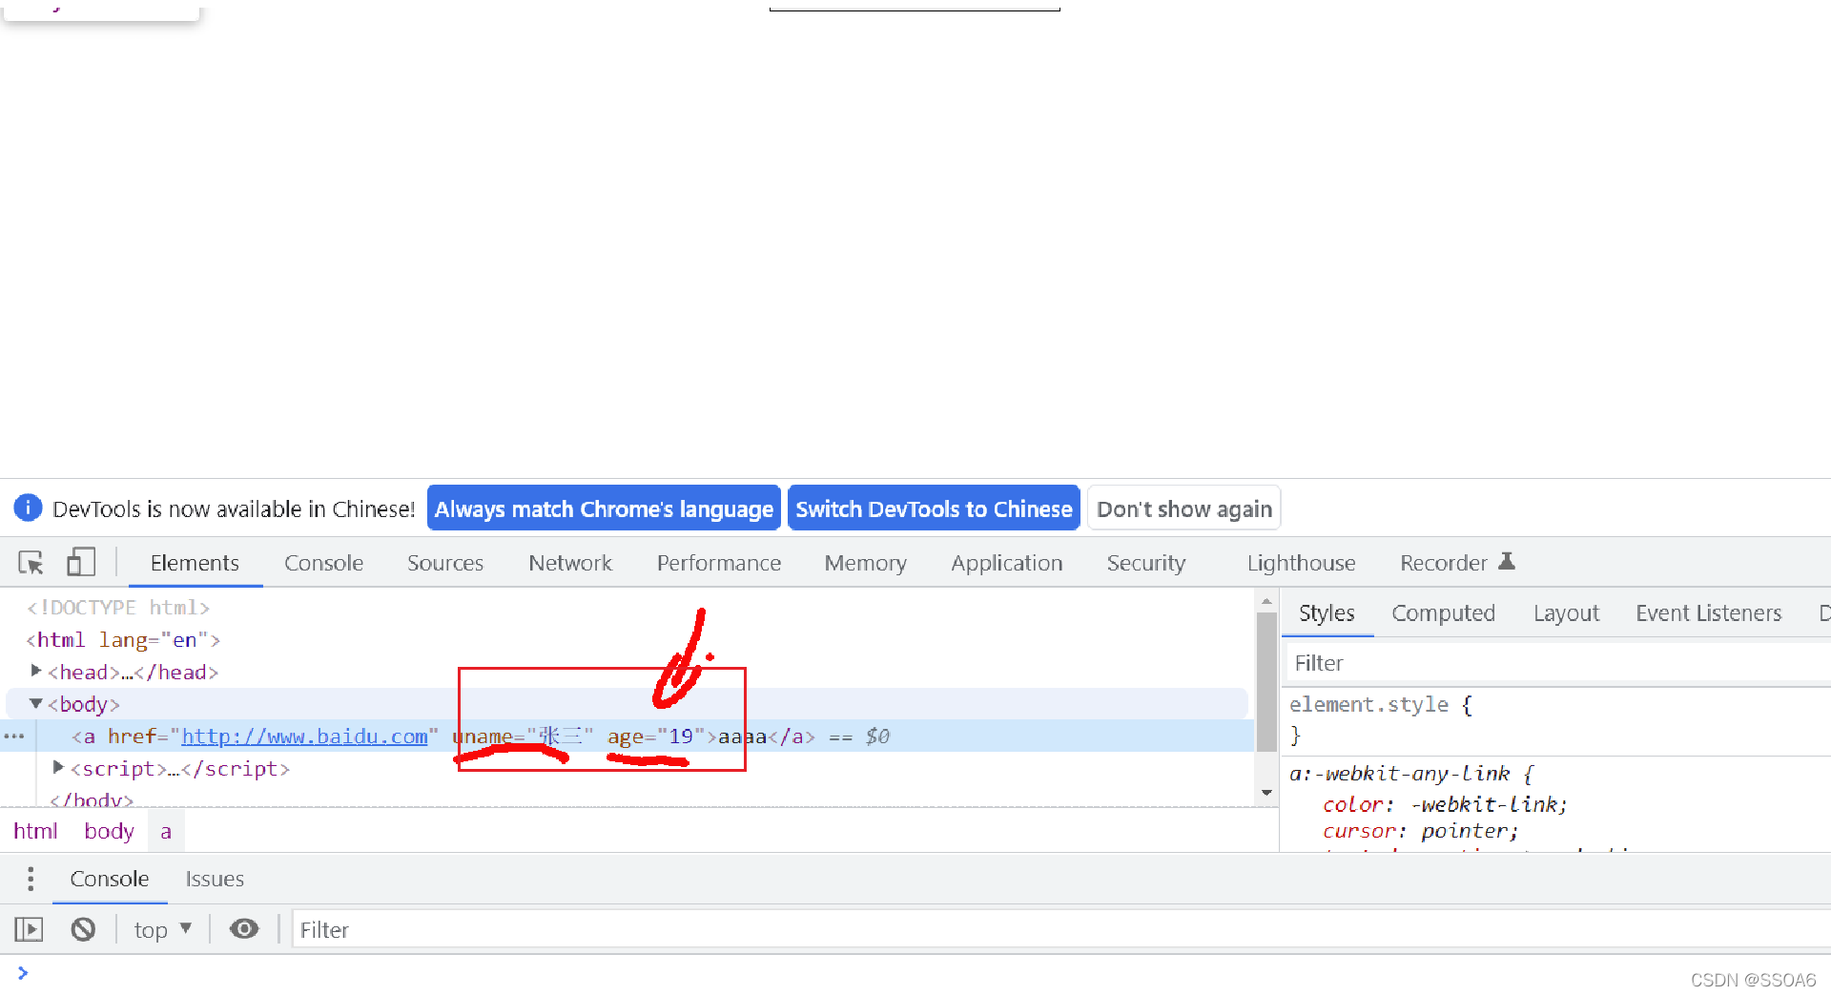
Task: Open the Security tab
Action: (x=1145, y=563)
